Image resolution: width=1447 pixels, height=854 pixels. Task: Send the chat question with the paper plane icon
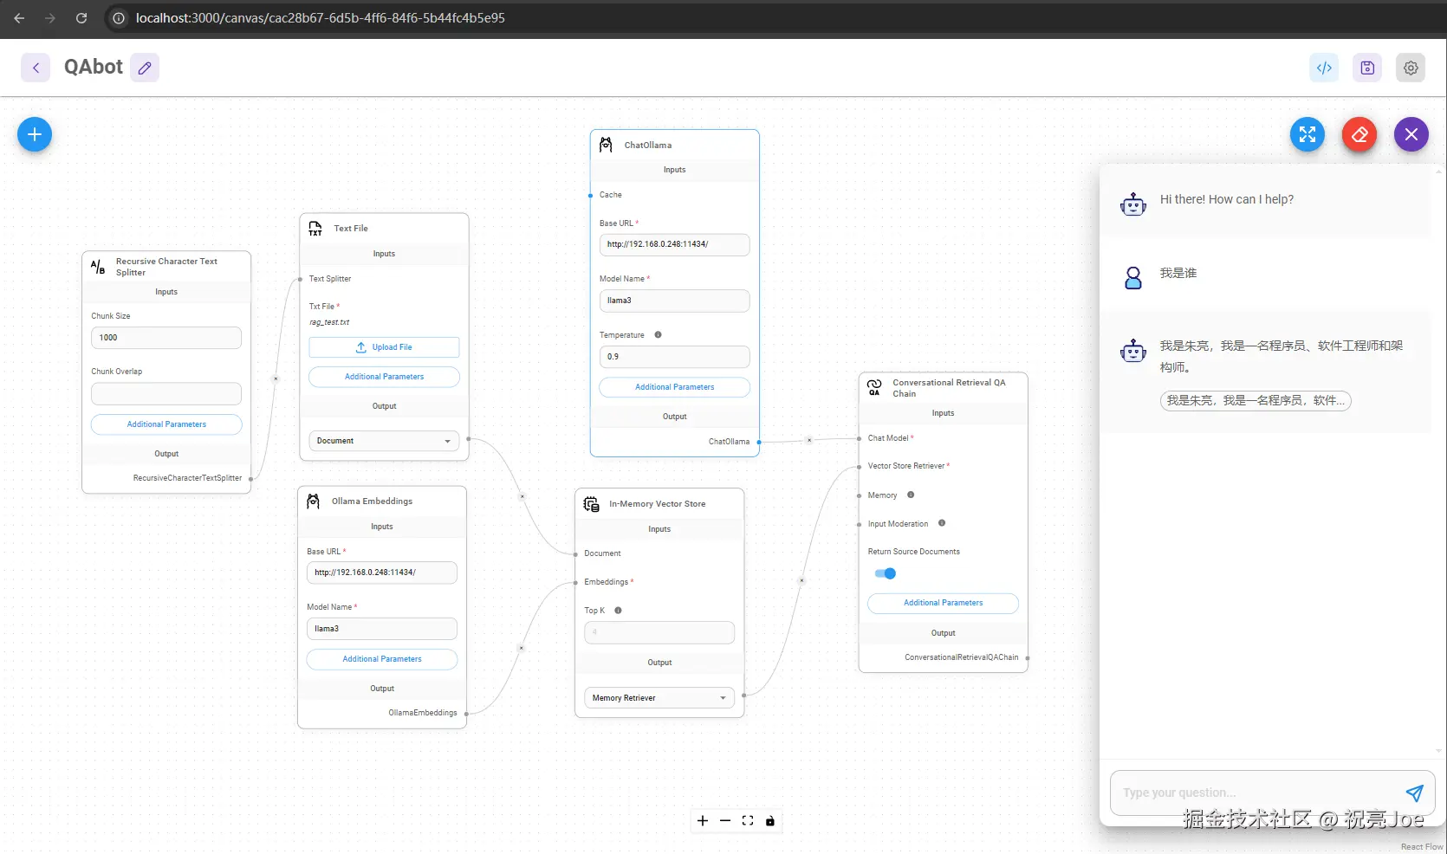point(1414,793)
